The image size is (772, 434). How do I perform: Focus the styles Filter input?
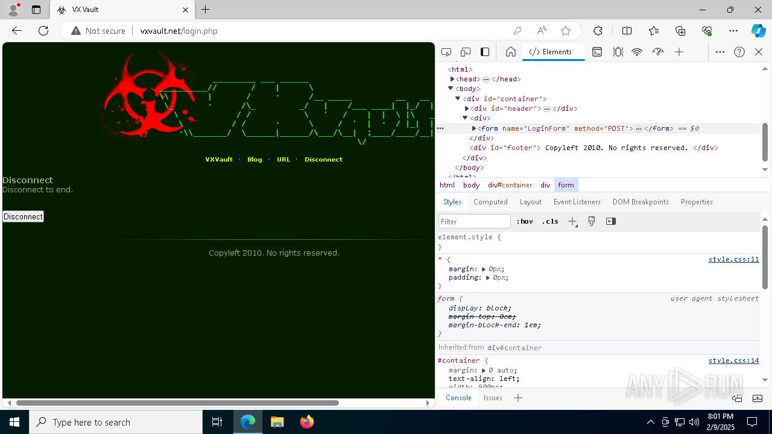pos(475,221)
